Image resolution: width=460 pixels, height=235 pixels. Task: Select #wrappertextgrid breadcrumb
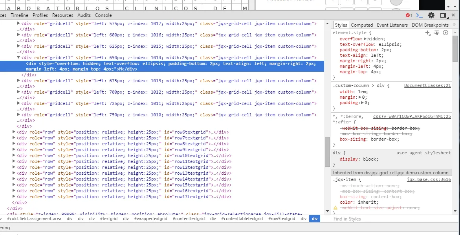150,219
